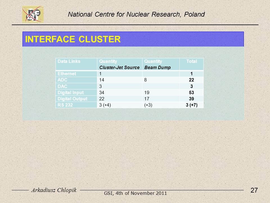The image size is (270, 203).
Task: Click the slide number 27
Action: click(x=254, y=190)
